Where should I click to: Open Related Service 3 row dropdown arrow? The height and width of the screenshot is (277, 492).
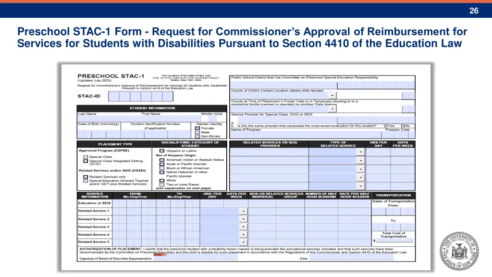pyautogui.click(x=244, y=227)
